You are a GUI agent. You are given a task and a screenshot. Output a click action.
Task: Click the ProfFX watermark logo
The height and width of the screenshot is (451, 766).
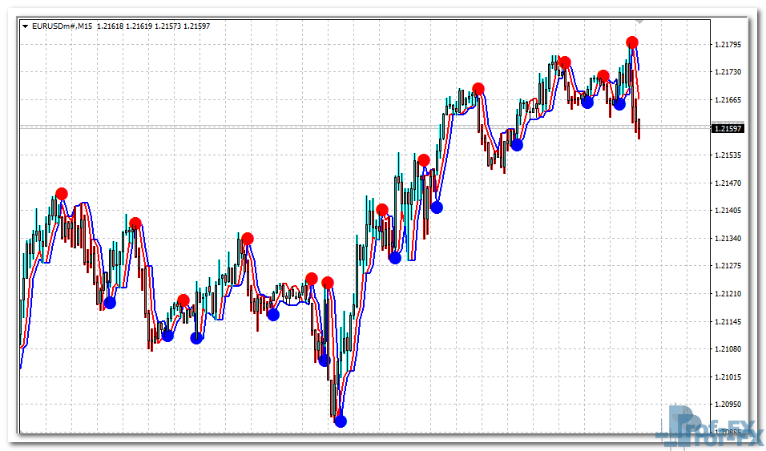707,425
